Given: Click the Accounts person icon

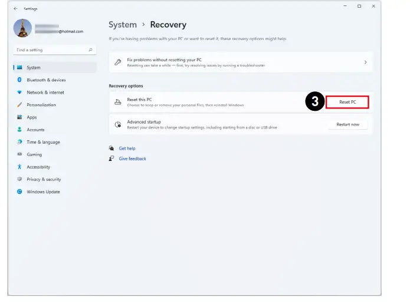Looking at the screenshot, I should pyautogui.click(x=19, y=129).
